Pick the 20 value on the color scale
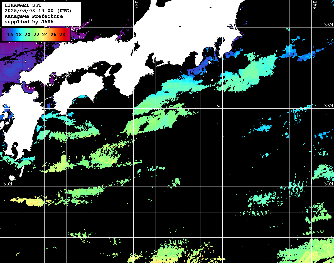Screen dimensions: 334x263 27,34
